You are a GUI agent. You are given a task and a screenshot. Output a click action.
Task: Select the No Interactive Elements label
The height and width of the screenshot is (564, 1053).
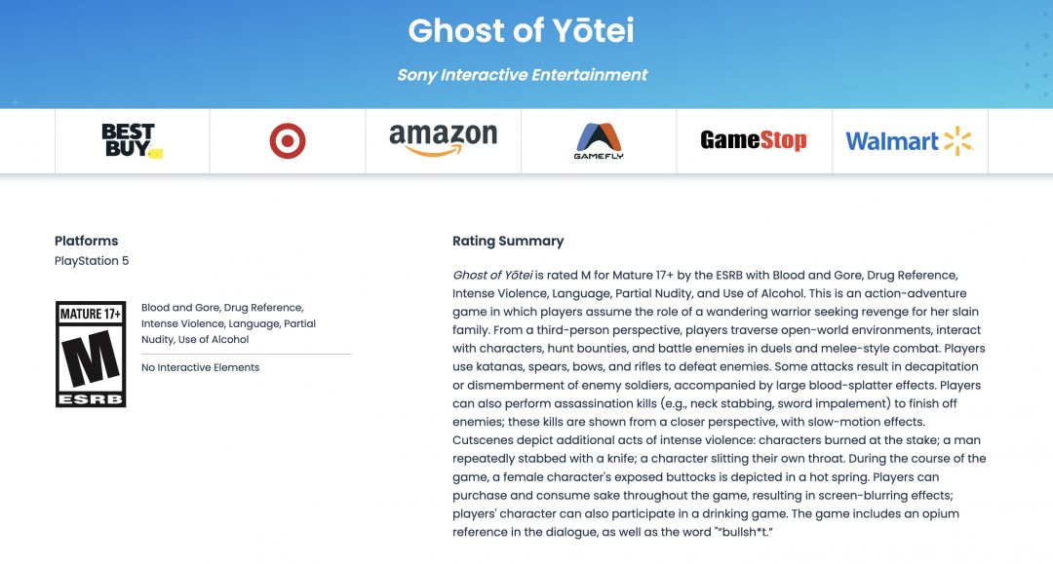pyautogui.click(x=200, y=367)
